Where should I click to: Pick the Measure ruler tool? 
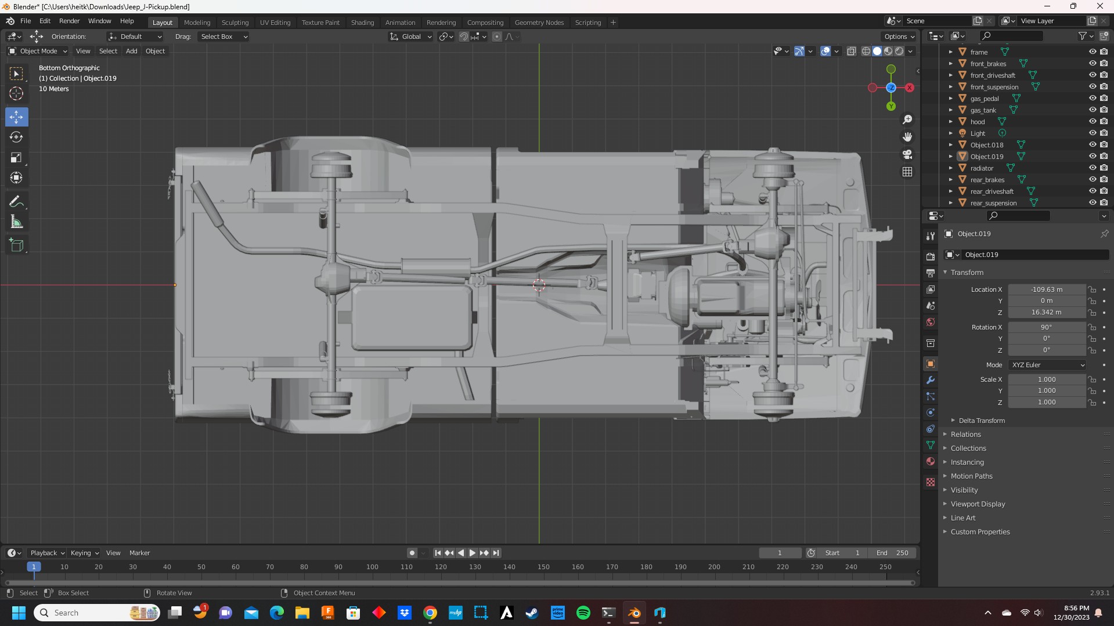[x=16, y=223]
